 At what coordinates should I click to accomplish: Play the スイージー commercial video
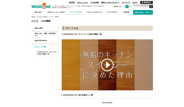pyautogui.click(x=107, y=65)
